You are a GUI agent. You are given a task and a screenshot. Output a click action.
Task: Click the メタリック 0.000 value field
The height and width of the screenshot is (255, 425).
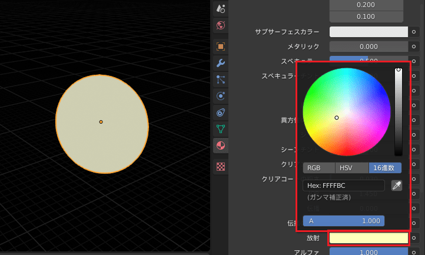click(x=368, y=47)
